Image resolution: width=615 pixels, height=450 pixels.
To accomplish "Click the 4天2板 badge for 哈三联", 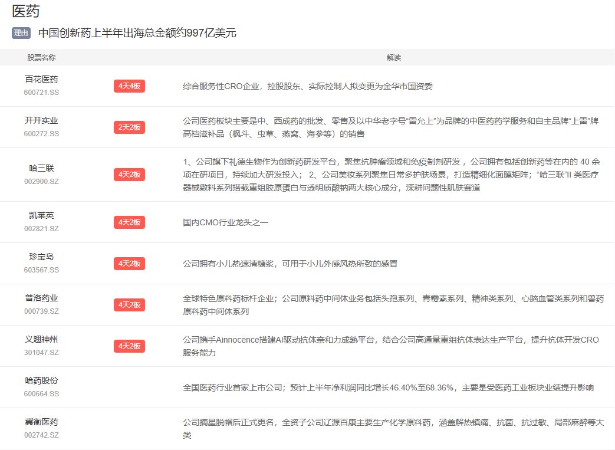I will [x=130, y=175].
